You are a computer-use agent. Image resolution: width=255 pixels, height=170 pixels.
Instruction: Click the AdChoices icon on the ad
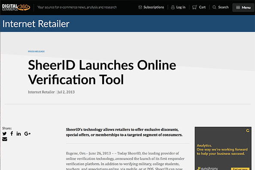tap(248, 131)
